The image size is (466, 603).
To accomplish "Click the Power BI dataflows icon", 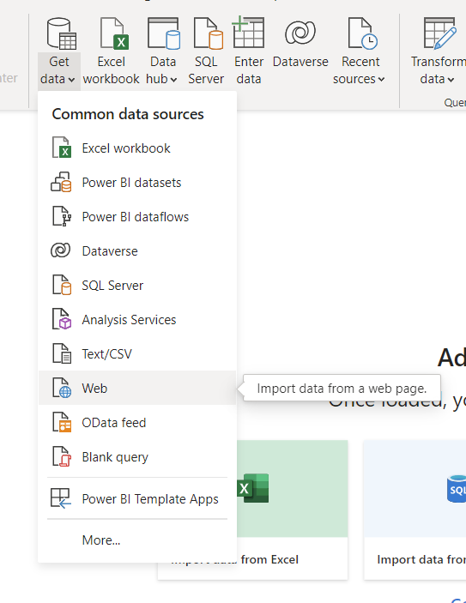I will click(62, 216).
